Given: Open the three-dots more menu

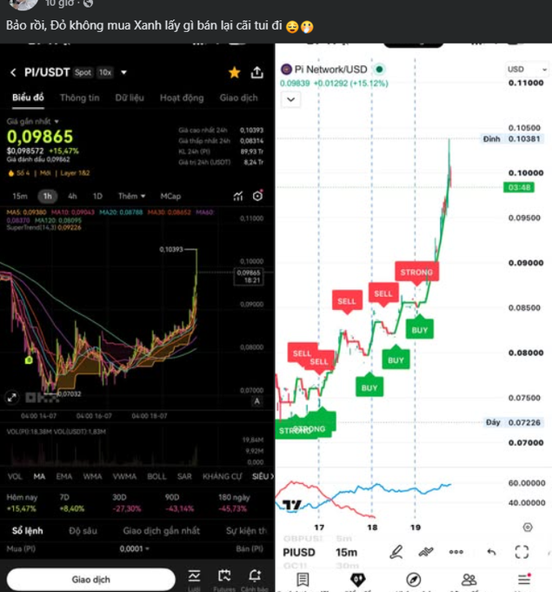Looking at the screenshot, I should (456, 552).
